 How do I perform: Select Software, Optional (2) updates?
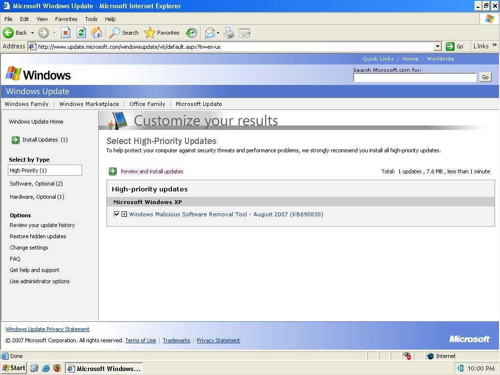[x=36, y=184]
